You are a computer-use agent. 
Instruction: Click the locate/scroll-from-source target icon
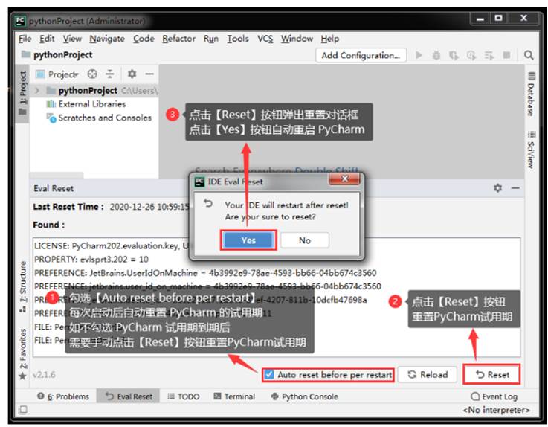click(92, 74)
